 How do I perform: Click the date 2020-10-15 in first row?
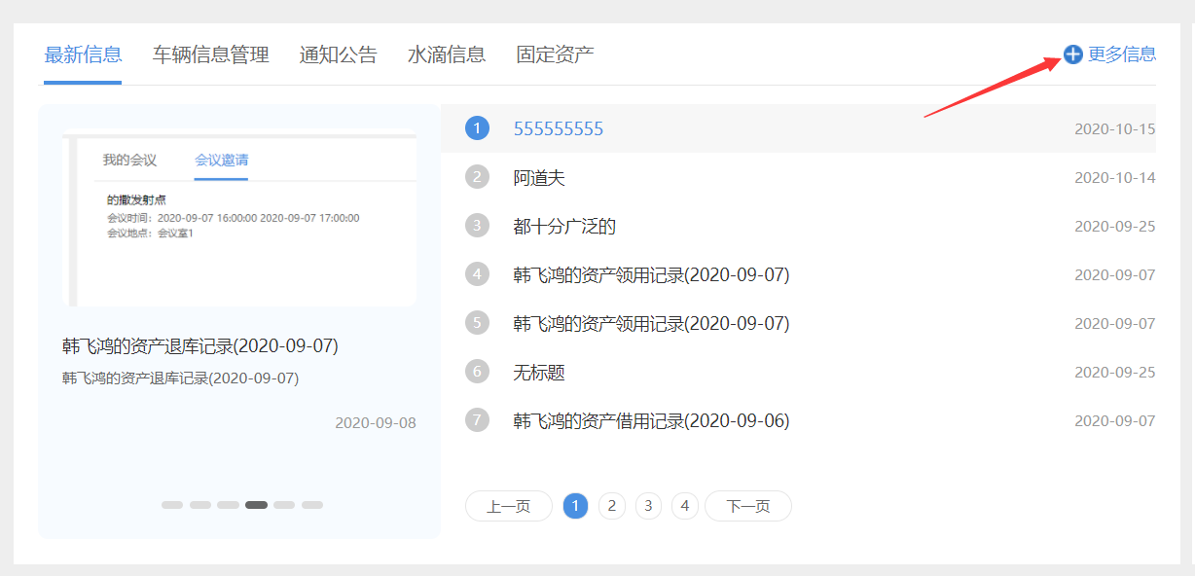(1115, 129)
